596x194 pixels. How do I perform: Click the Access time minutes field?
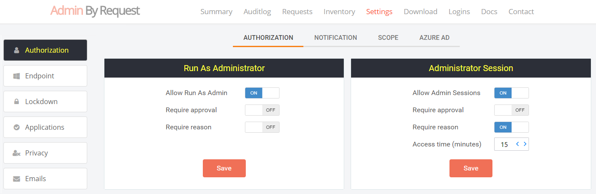click(x=504, y=144)
